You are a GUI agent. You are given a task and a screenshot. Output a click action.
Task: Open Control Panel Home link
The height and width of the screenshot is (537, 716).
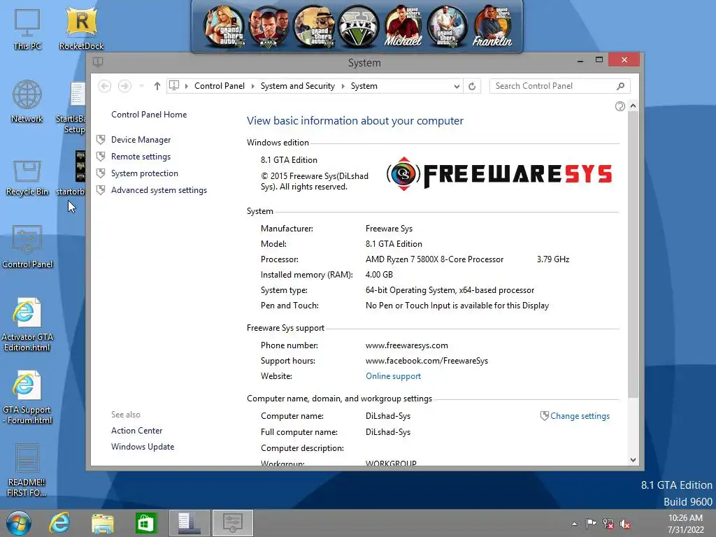tap(149, 115)
